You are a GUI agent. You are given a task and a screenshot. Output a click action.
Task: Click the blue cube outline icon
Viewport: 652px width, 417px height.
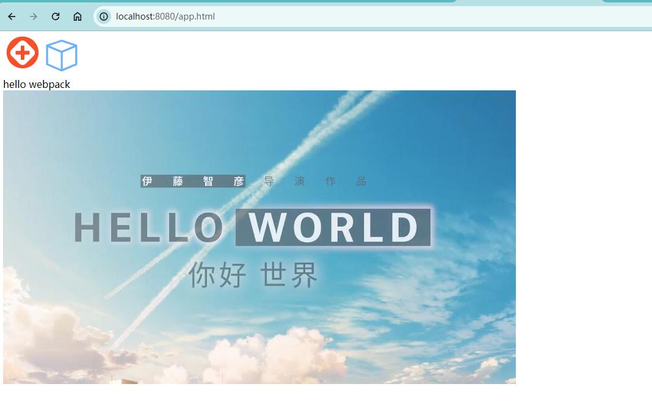(62, 56)
